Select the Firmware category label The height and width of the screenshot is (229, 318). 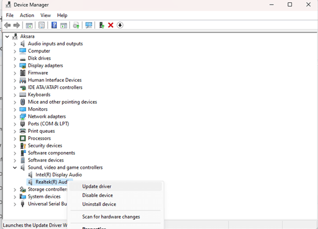38,72
